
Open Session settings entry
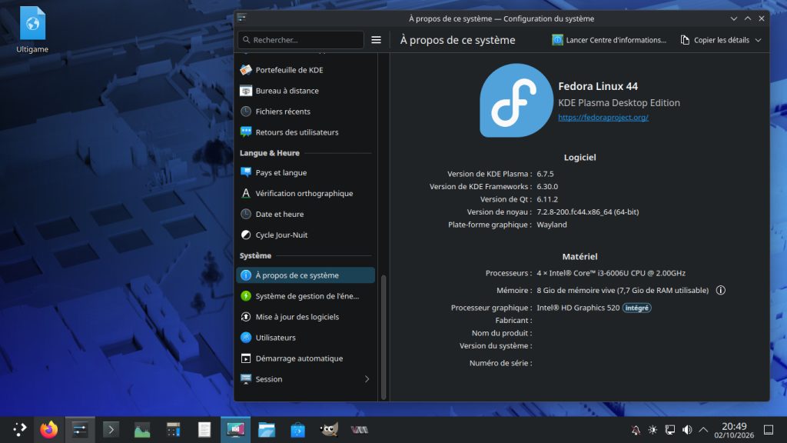click(305, 379)
